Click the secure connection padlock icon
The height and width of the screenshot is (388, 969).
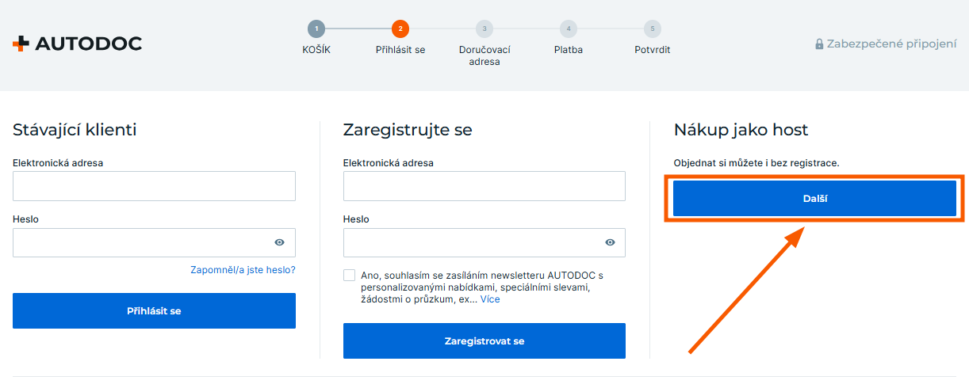[x=819, y=44]
